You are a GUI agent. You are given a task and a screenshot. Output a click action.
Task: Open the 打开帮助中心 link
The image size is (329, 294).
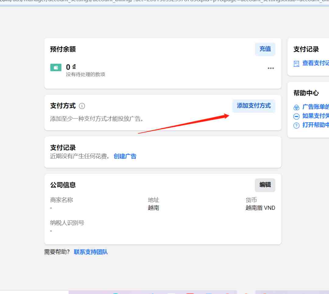pyautogui.click(x=316, y=125)
